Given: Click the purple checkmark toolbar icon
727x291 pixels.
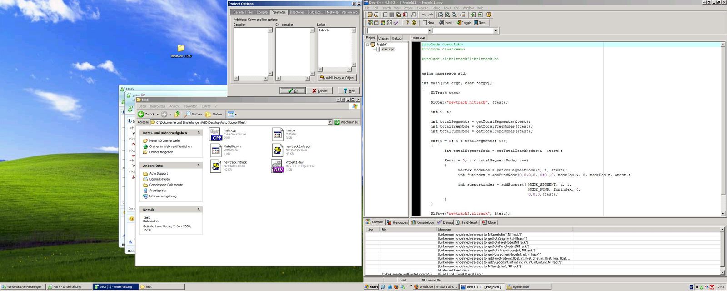Looking at the screenshot, I should tap(396, 22).
